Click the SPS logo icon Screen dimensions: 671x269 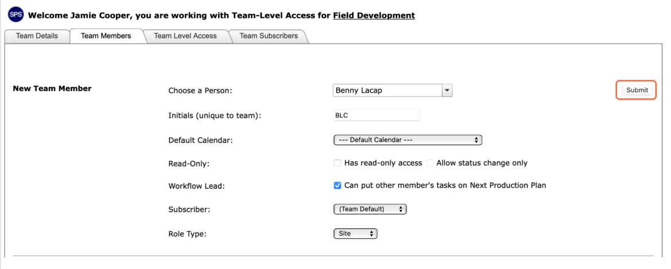[x=16, y=15]
